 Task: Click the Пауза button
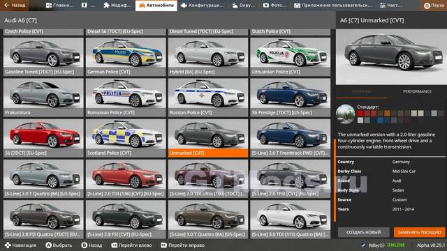433,5
